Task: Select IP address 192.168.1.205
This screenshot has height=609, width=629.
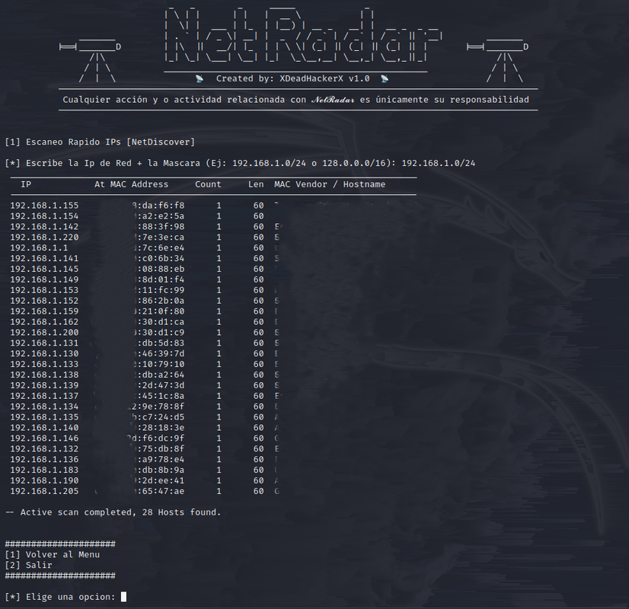Action: point(44,492)
